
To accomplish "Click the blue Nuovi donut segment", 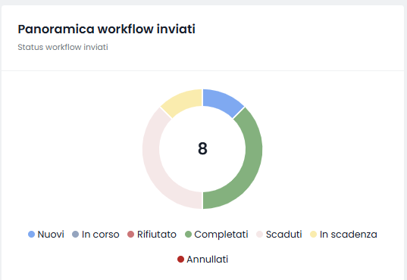I will coord(221,102).
